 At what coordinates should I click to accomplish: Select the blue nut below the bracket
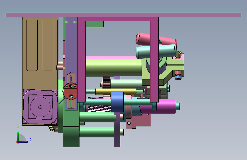point(178,78)
